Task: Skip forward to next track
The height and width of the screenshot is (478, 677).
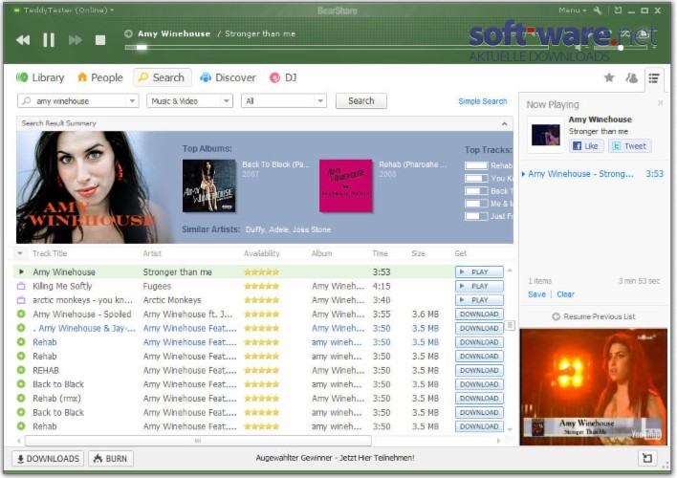Action: click(76, 40)
